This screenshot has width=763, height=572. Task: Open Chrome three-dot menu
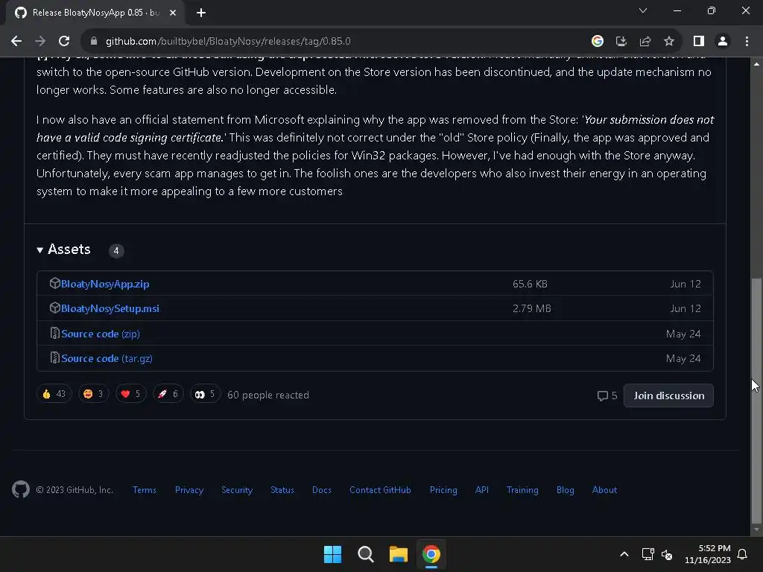coord(747,42)
